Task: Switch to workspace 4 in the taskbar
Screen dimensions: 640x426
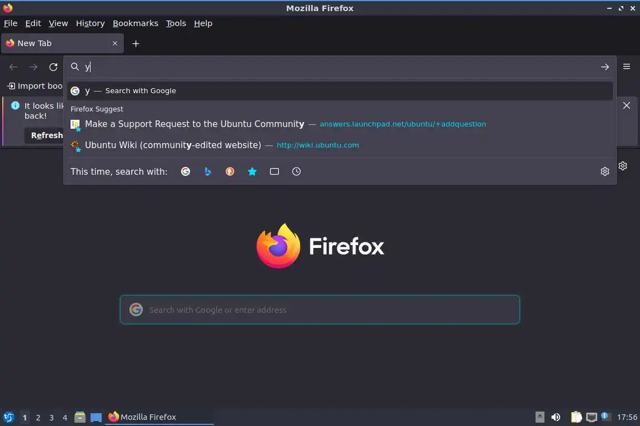Action: (65, 418)
